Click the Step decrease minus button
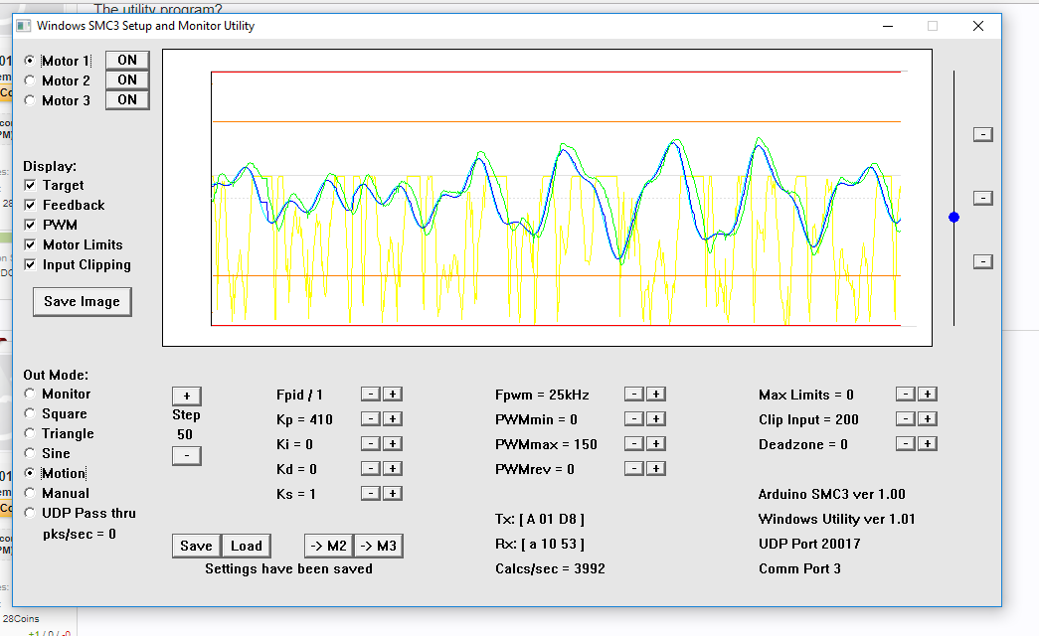The image size is (1039, 636). point(186,456)
